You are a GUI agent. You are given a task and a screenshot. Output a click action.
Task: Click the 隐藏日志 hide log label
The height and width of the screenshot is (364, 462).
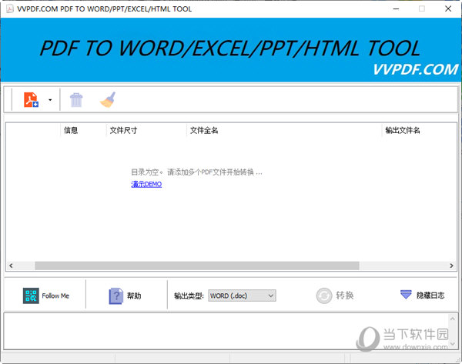tap(430, 295)
